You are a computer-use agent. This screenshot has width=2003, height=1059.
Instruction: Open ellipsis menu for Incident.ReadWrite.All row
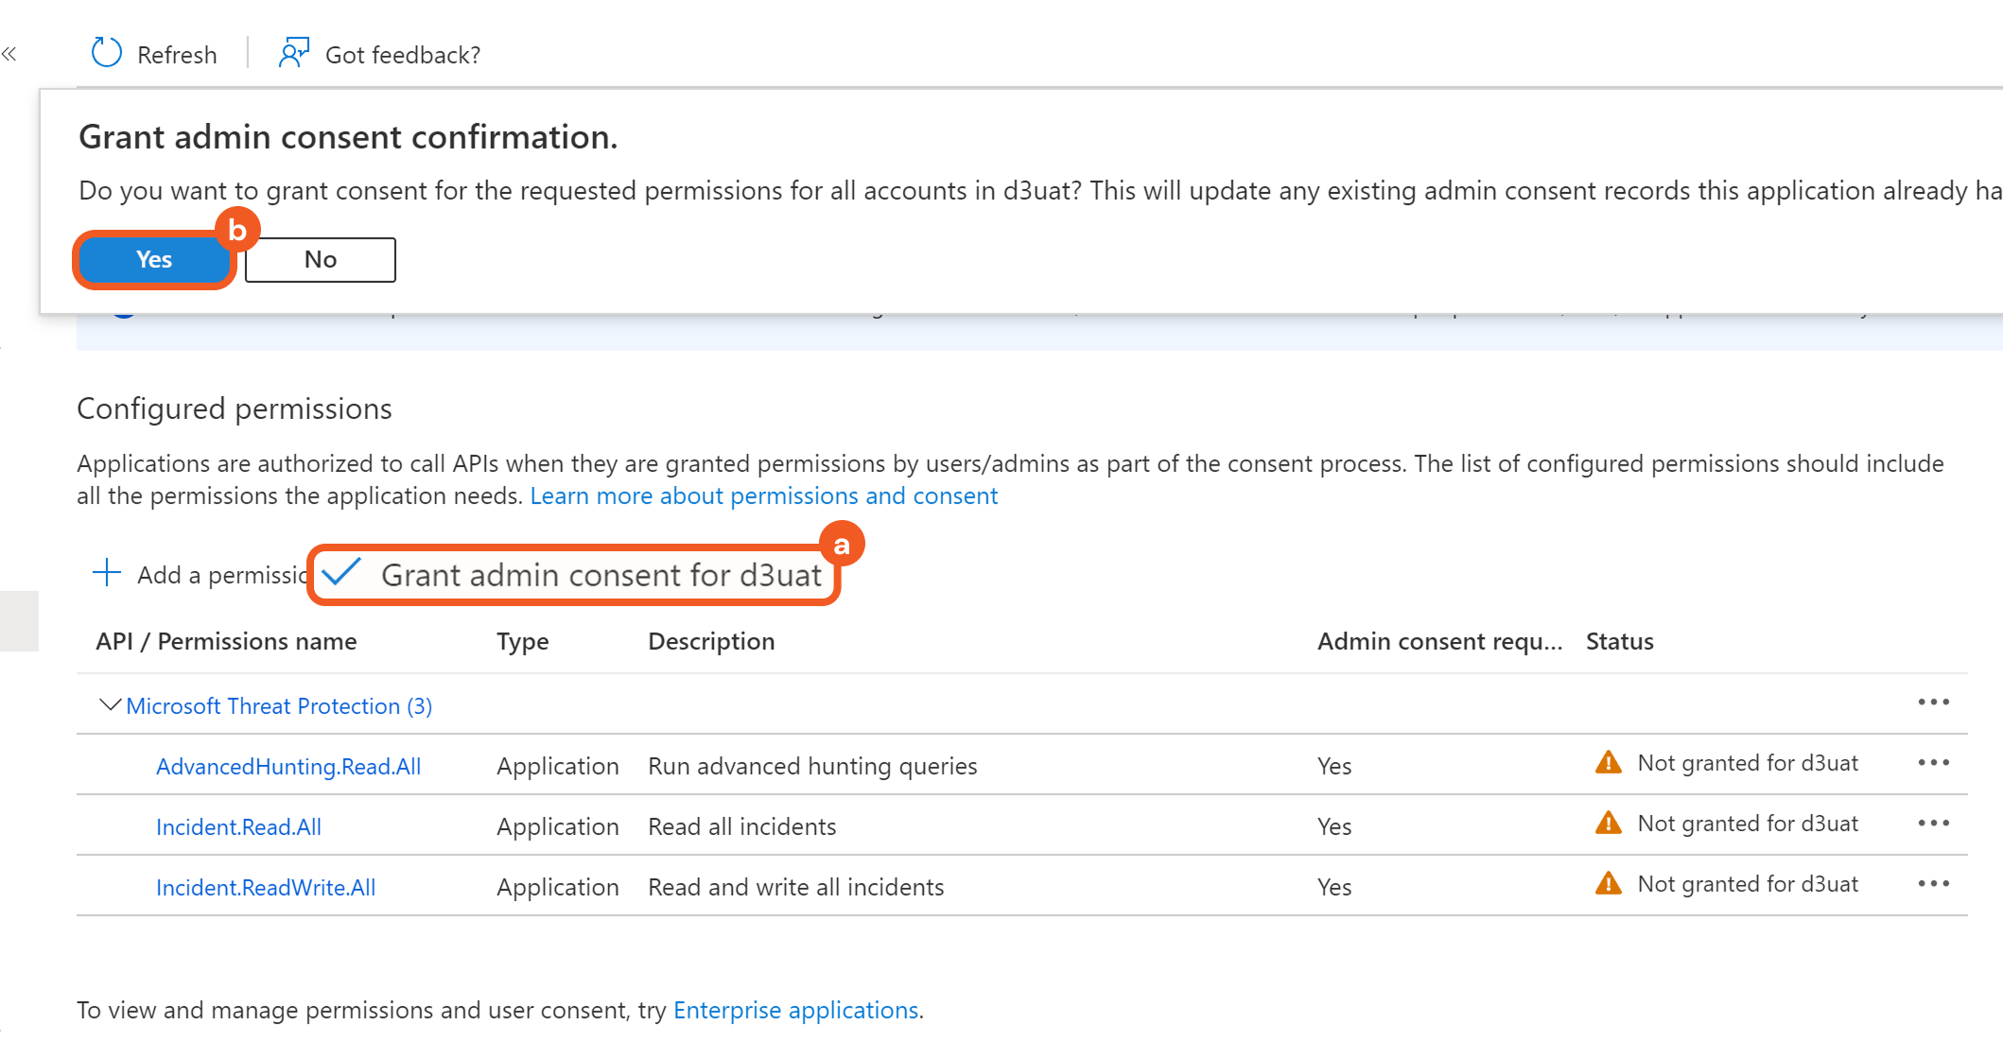pos(1933,883)
